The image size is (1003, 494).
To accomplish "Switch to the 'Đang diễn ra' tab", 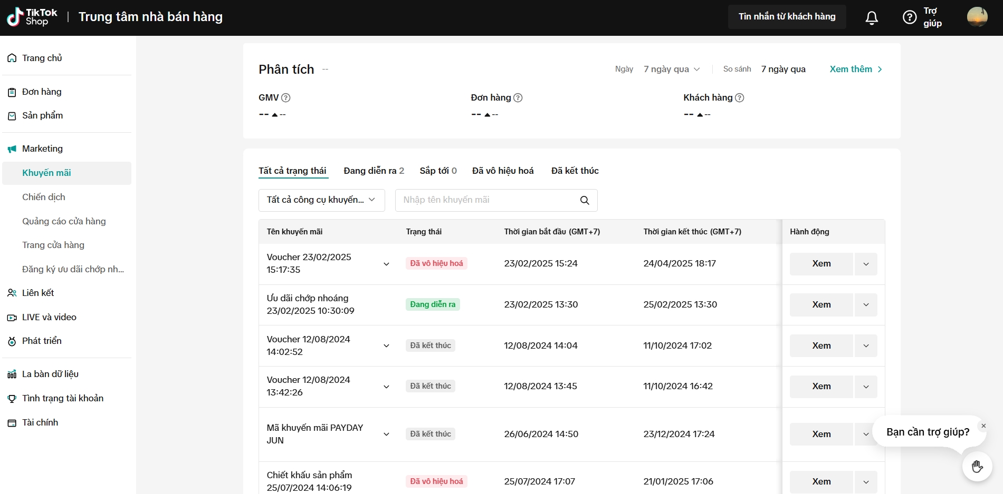I will (374, 171).
